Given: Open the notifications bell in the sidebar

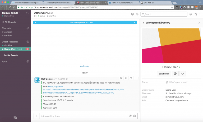Looking at the screenshot, I should (x=27, y=13).
